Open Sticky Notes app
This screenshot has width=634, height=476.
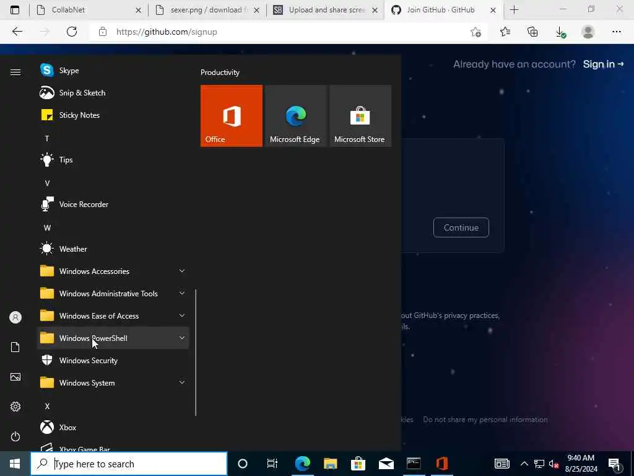tap(113, 115)
